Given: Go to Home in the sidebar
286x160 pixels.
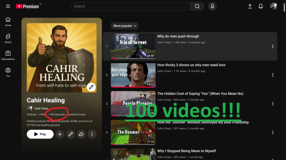Looking at the screenshot, I should click(8, 22).
